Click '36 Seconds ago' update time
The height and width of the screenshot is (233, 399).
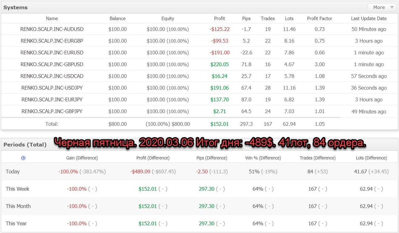coord(369,88)
